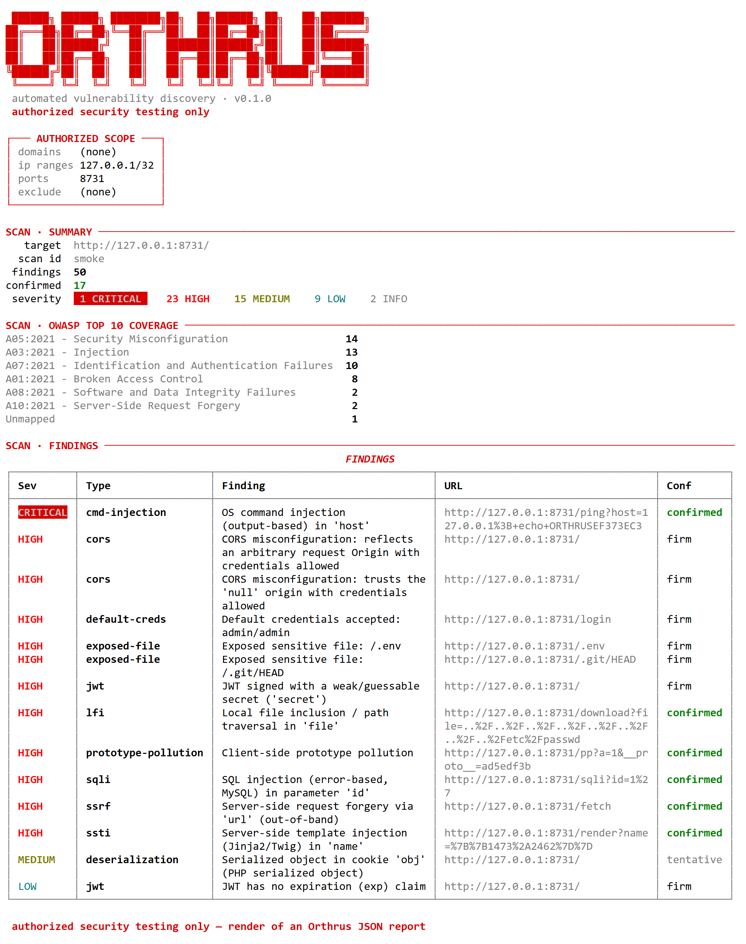Select the 'ssti' type cell
746x944 pixels.
point(98,833)
